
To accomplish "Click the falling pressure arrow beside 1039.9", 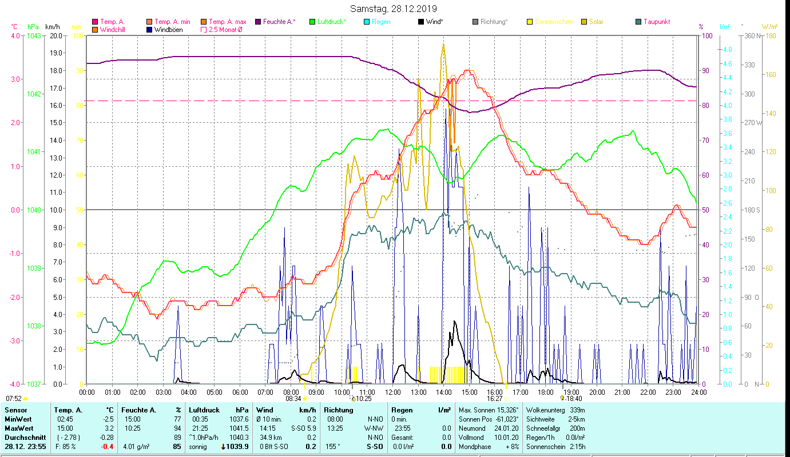I will click(x=223, y=447).
